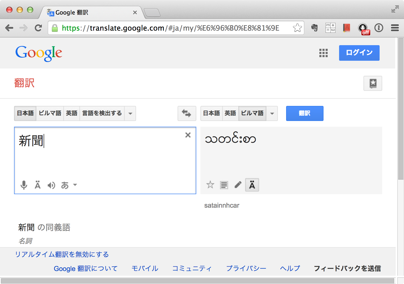The width and height of the screenshot is (404, 284).
Task: Click the secure lock icon
Action: coord(55,28)
